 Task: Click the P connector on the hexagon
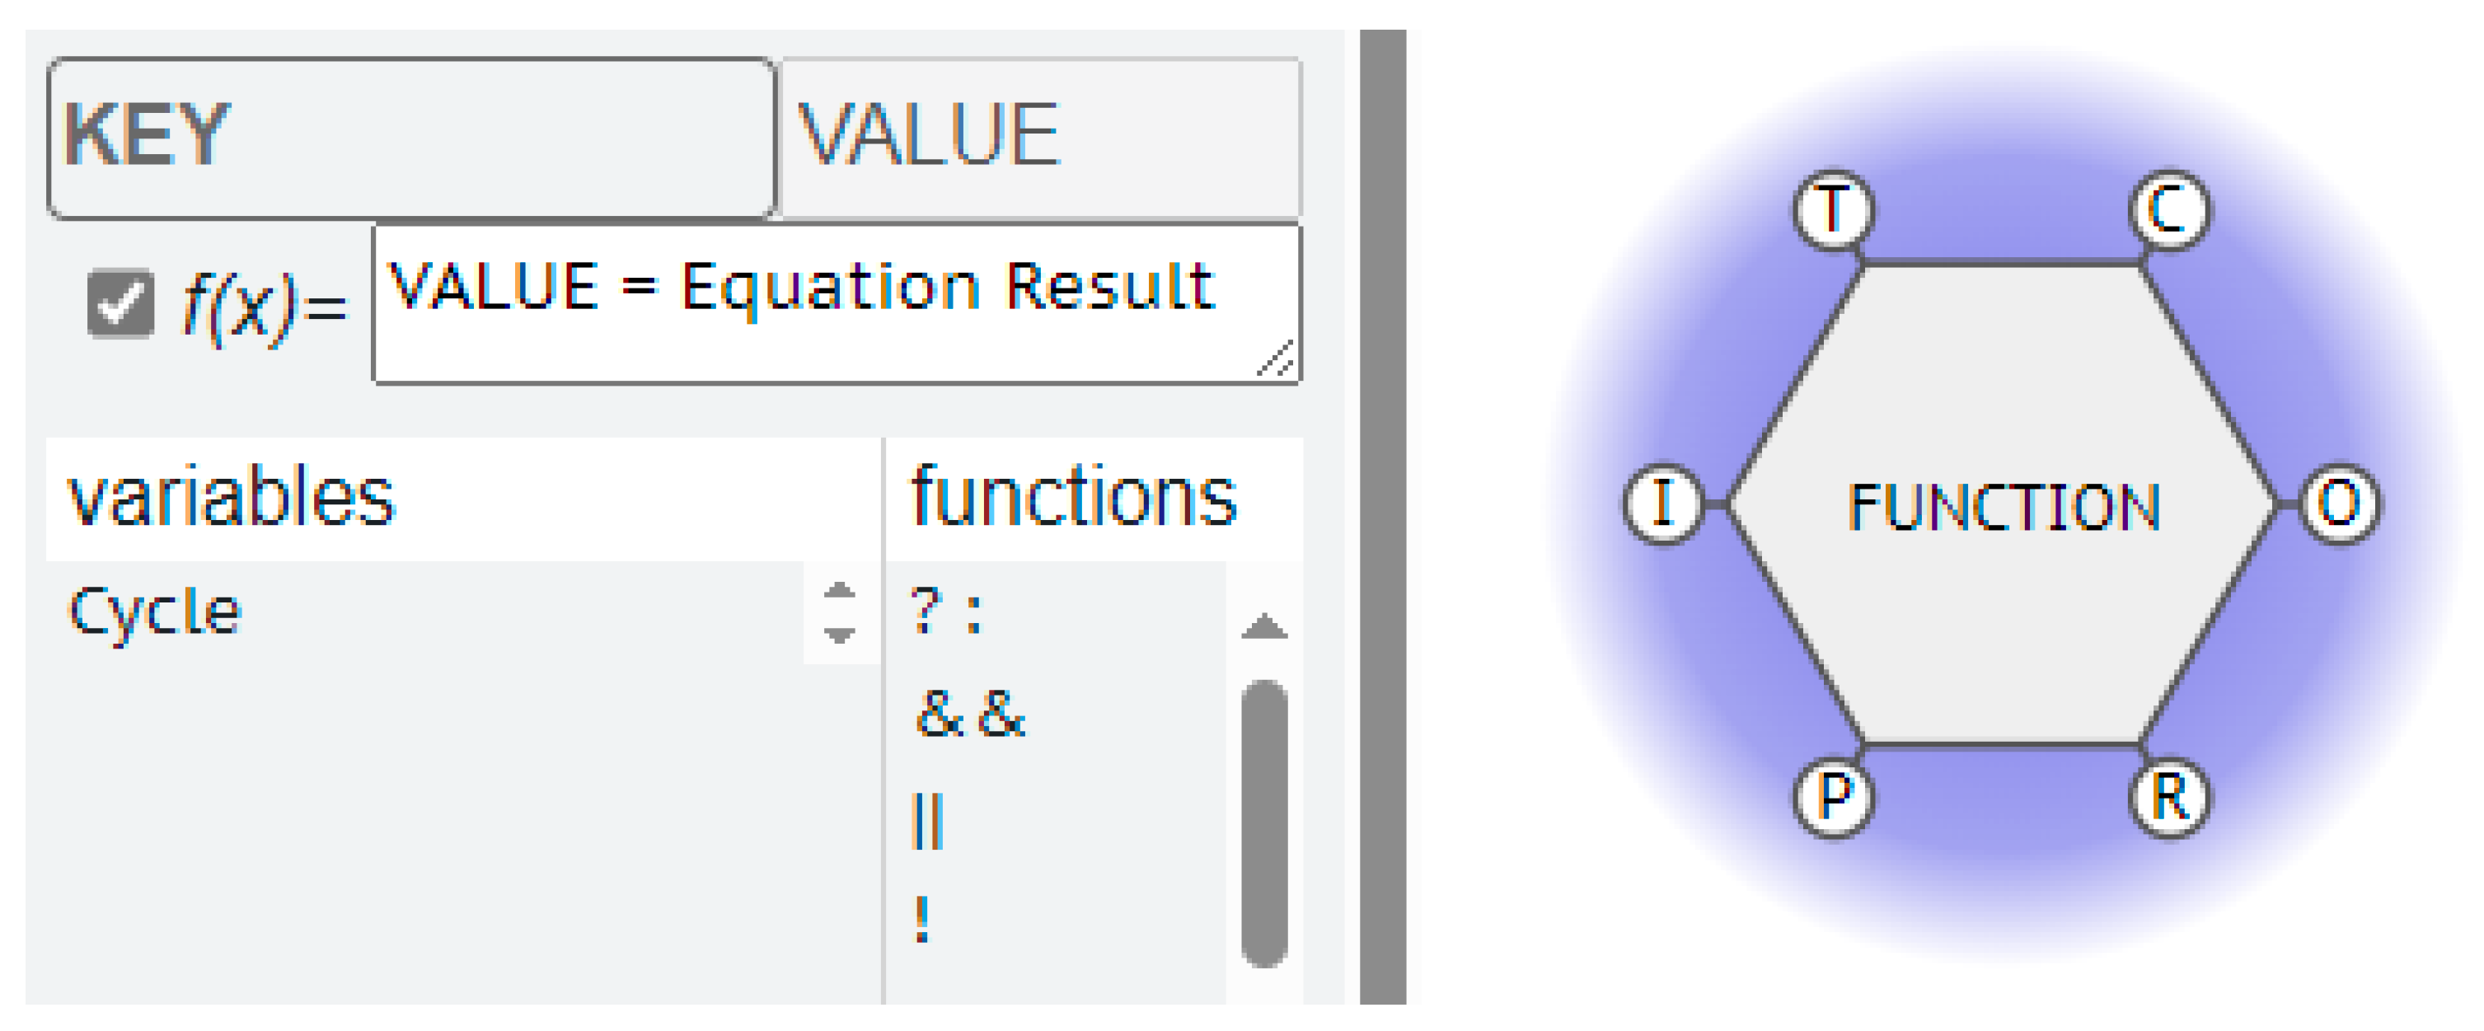point(1833,798)
